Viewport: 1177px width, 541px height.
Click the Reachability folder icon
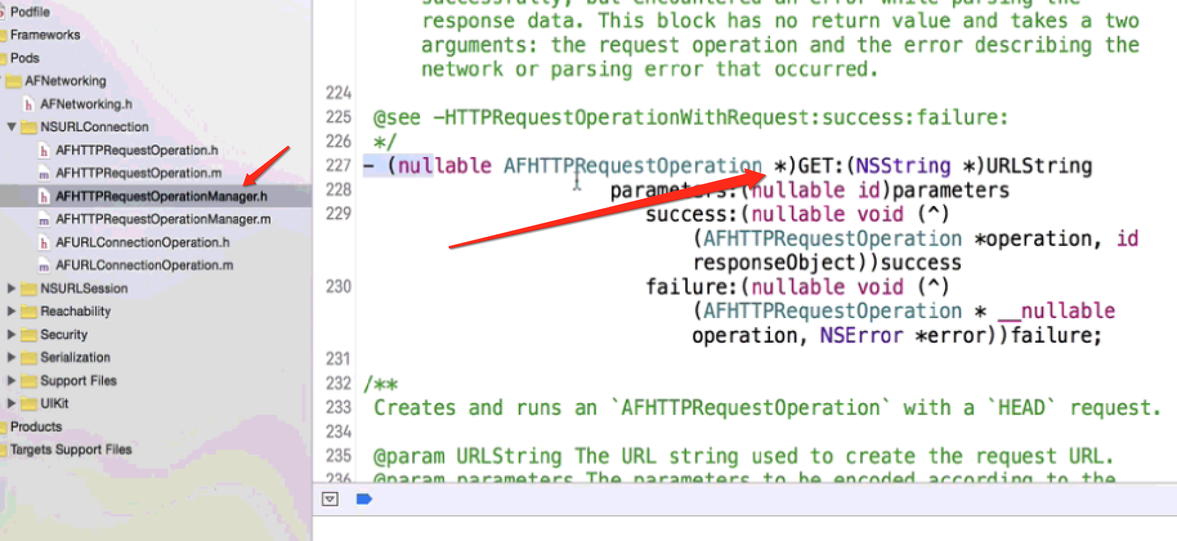click(x=28, y=312)
